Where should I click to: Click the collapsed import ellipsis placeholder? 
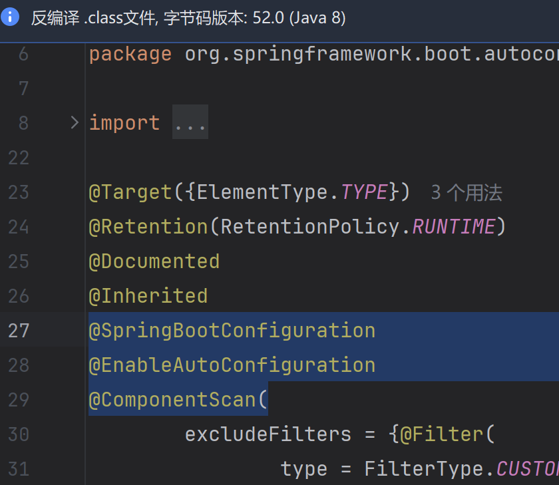(190, 123)
